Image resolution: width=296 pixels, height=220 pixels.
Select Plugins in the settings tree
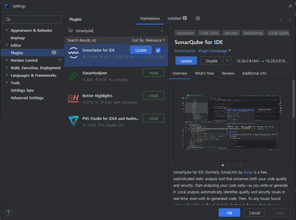point(32,53)
